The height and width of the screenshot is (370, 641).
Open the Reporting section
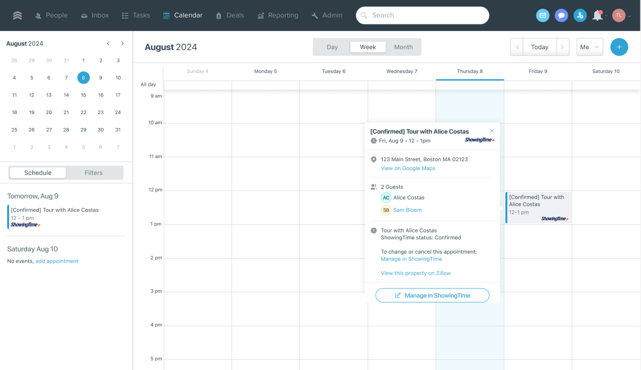point(278,15)
